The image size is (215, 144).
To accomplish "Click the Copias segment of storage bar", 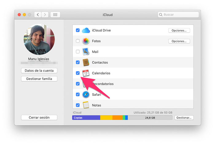I will tap(86, 118).
